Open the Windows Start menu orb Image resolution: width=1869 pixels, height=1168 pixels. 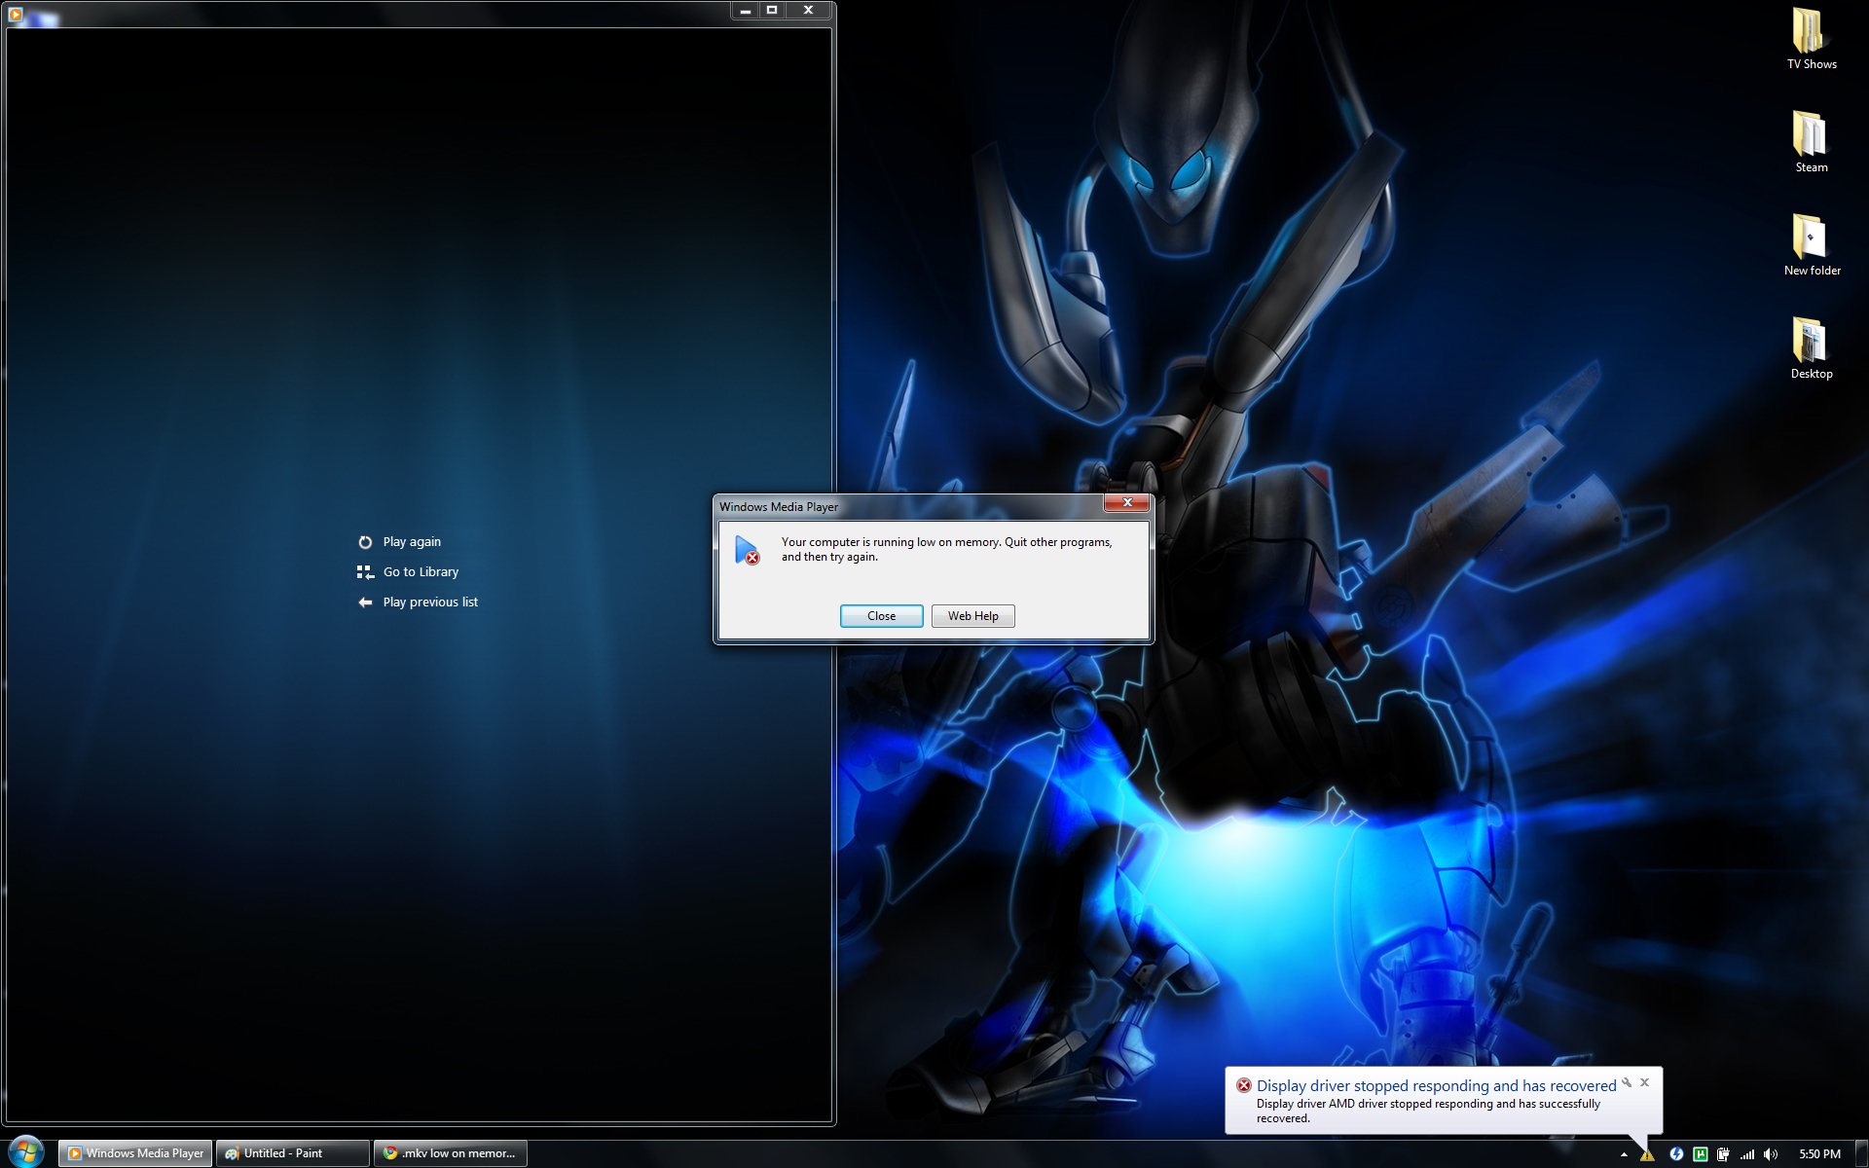tap(25, 1152)
